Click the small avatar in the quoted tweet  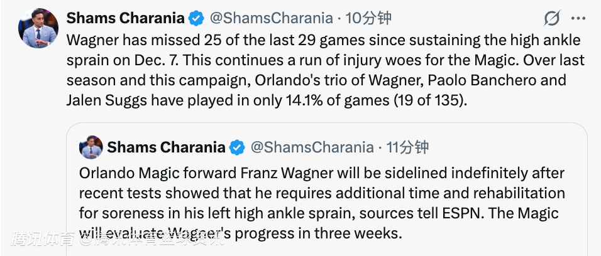coord(91,147)
